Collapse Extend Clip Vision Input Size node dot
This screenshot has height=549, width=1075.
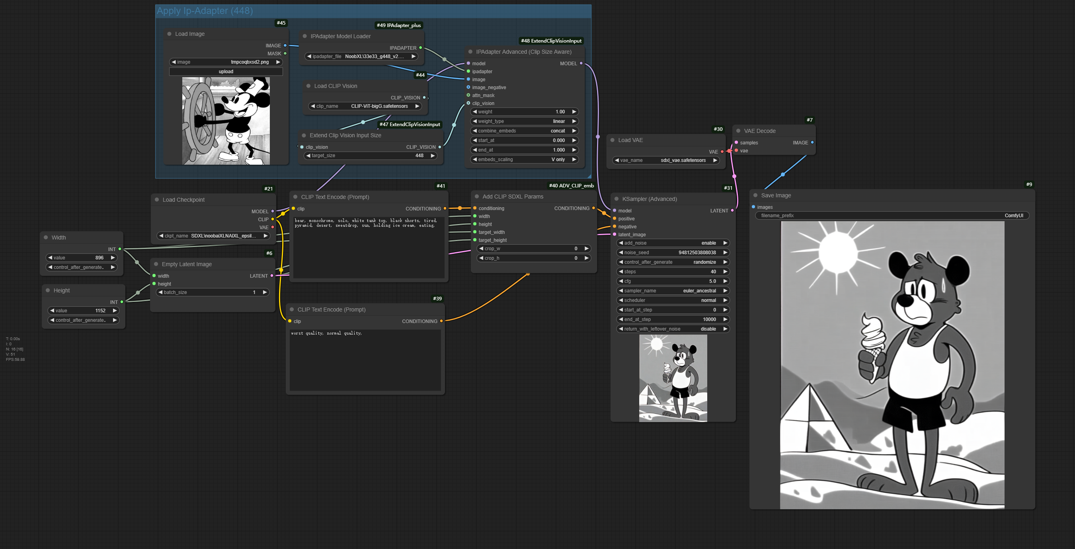[x=304, y=136]
